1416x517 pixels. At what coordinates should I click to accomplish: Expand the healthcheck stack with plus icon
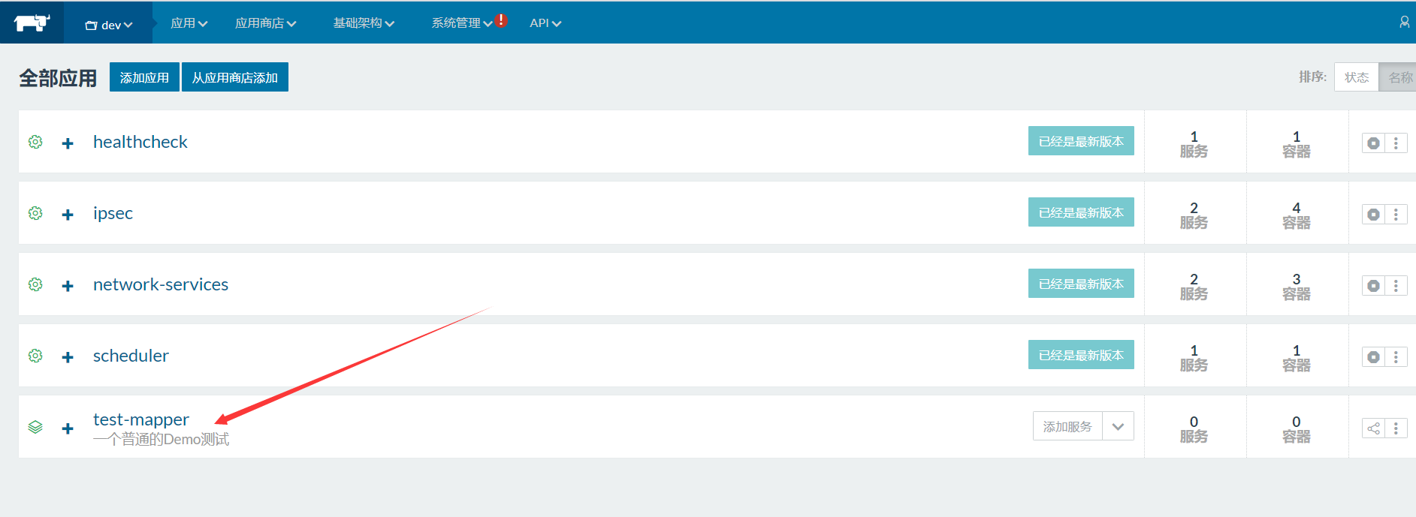(68, 143)
